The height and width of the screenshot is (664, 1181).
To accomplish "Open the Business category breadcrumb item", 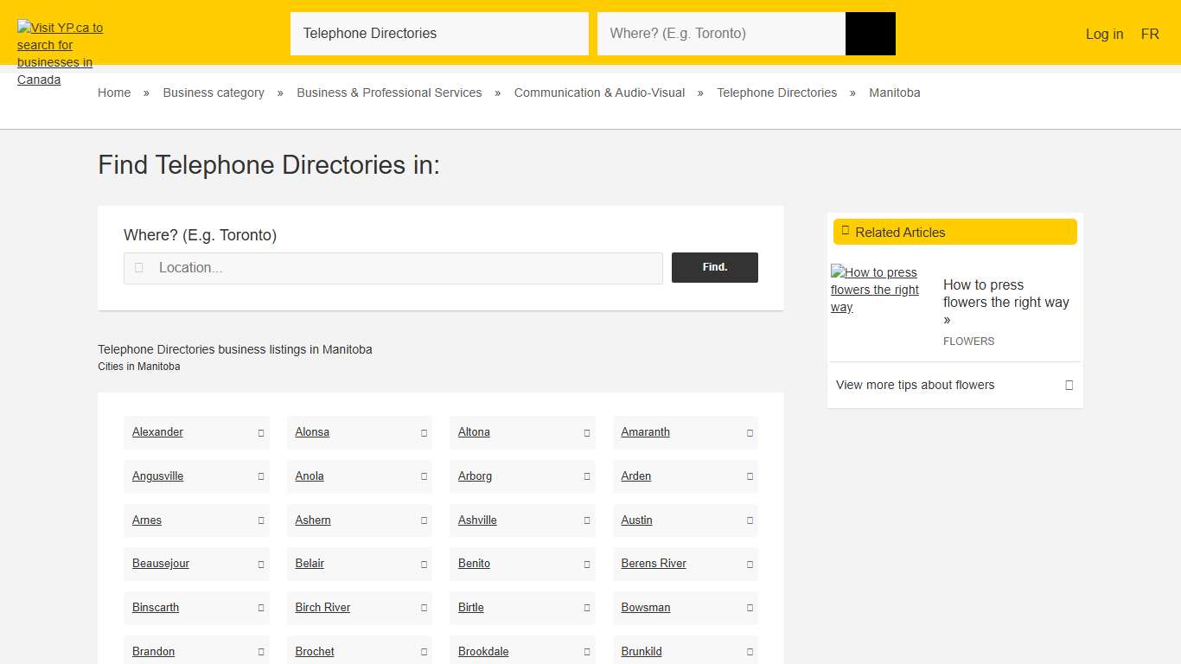I will pos(213,93).
